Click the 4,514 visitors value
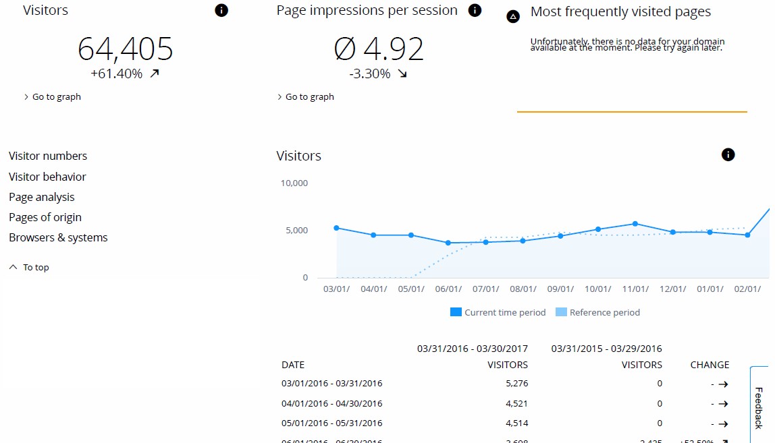 coord(517,423)
